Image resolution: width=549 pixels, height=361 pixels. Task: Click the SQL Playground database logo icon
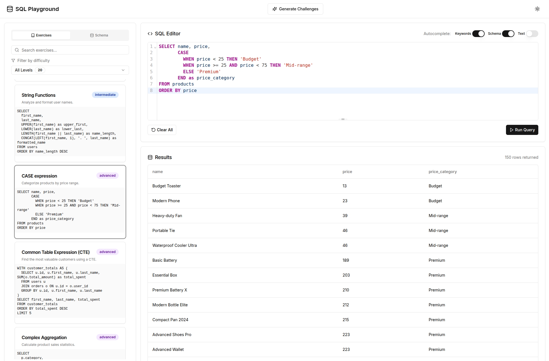(10, 9)
